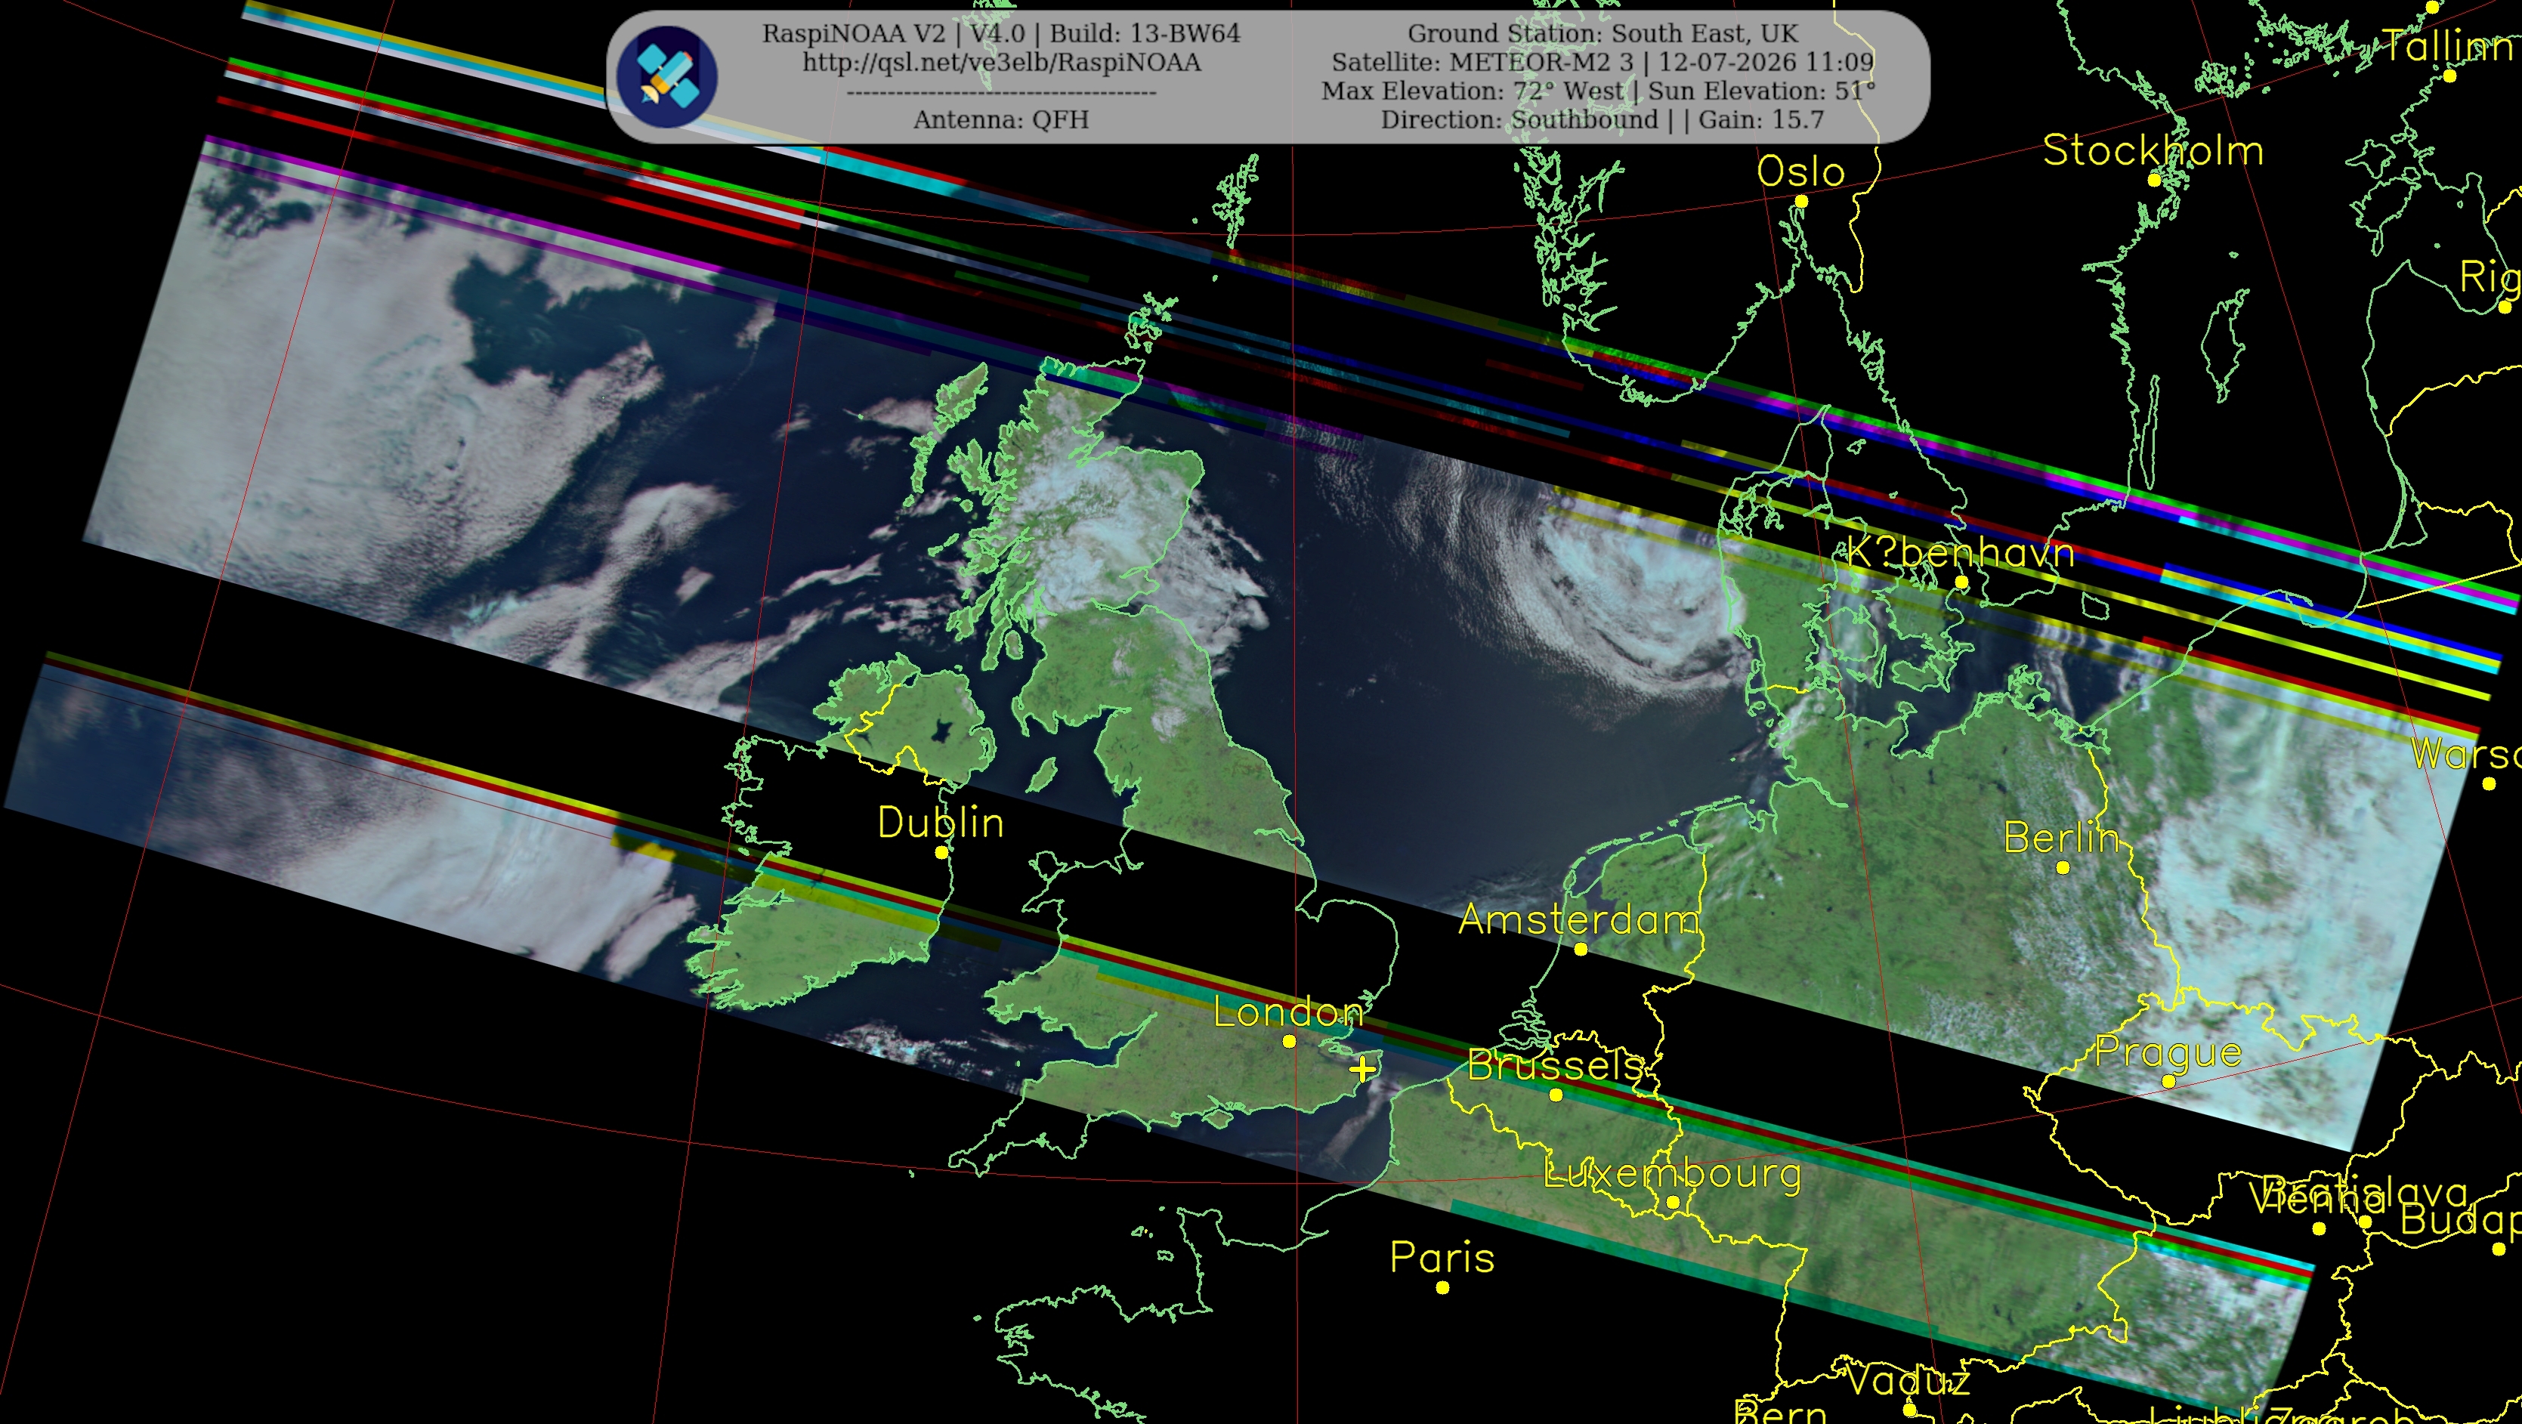Viewport: 2522px width, 1424px height.
Task: Click the yellow marker dot for Amsterdam
Action: click(x=1580, y=950)
